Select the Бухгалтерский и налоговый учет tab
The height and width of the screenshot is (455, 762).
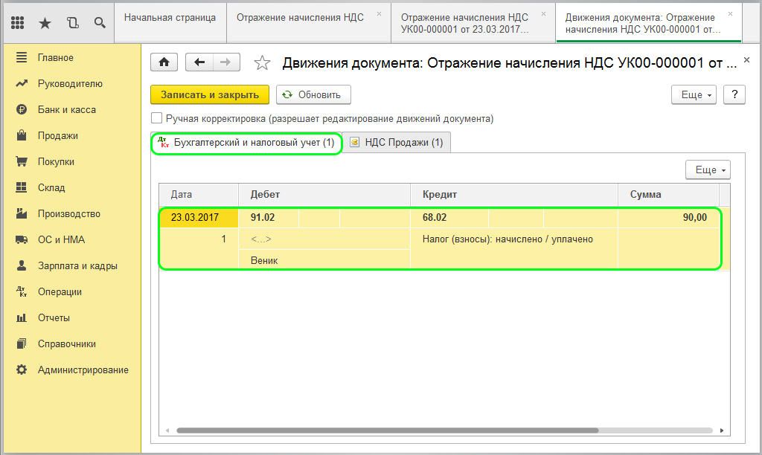[x=246, y=143]
